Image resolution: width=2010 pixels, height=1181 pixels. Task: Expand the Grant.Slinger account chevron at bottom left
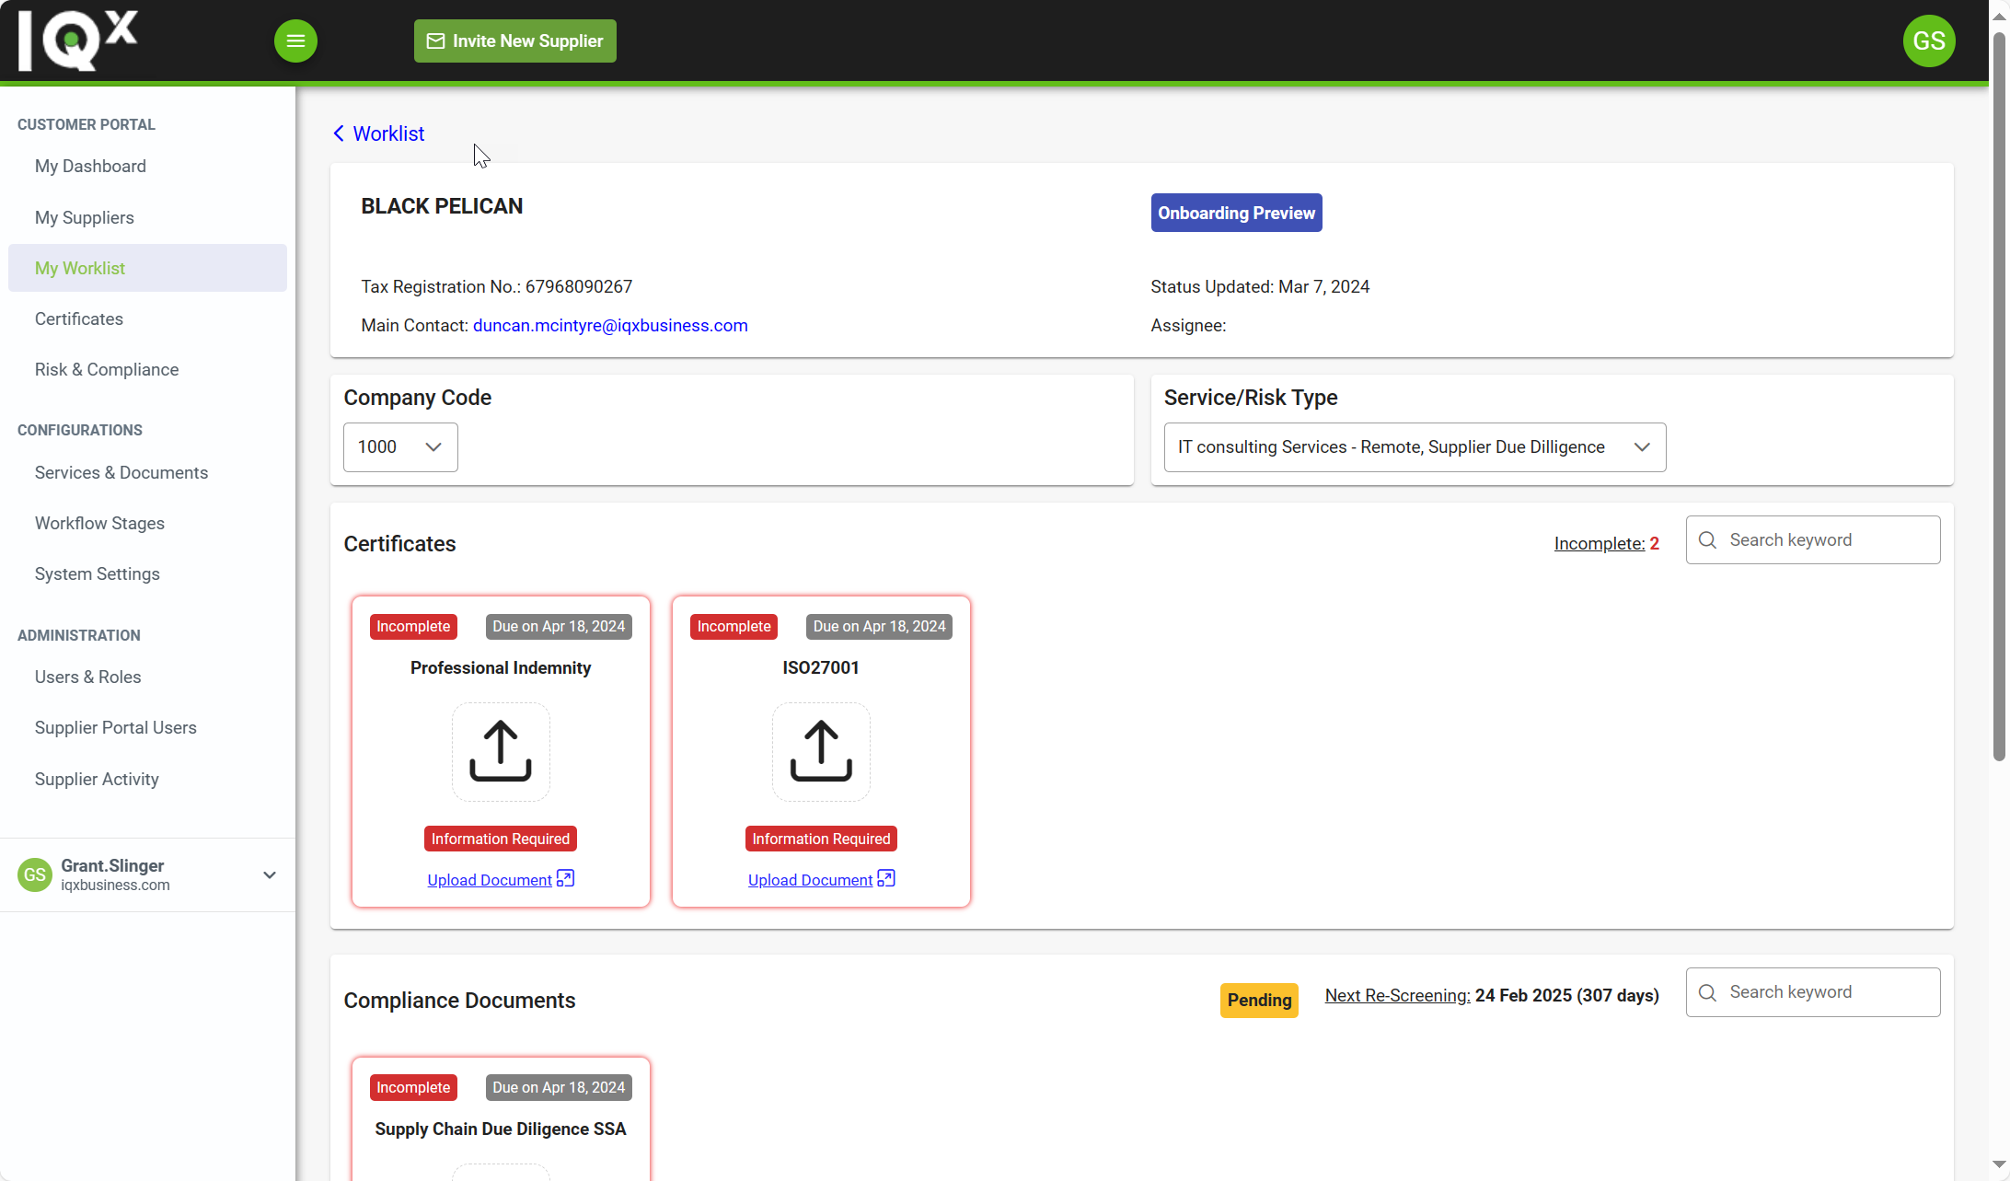click(x=269, y=874)
